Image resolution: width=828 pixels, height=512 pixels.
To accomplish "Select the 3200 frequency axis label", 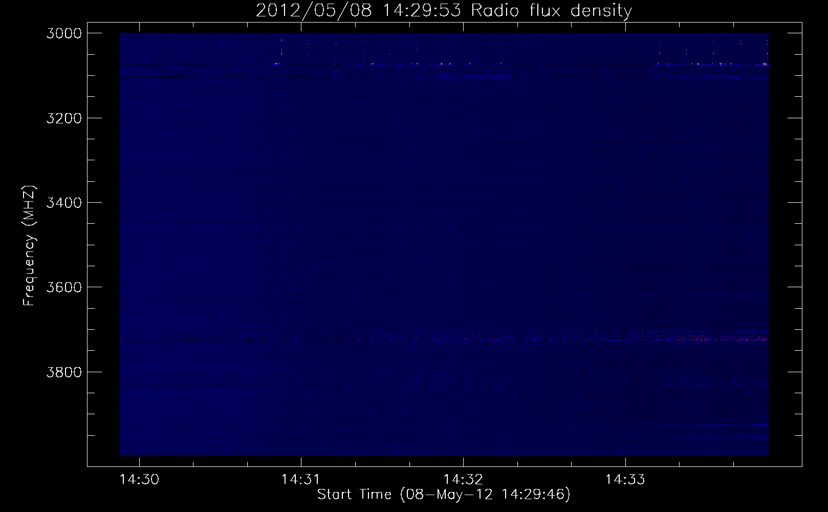I will 64,118.
